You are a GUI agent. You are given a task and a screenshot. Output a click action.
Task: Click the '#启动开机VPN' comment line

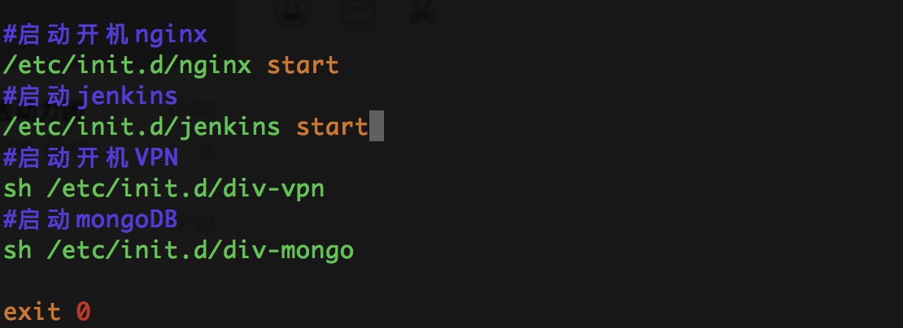[x=91, y=157]
